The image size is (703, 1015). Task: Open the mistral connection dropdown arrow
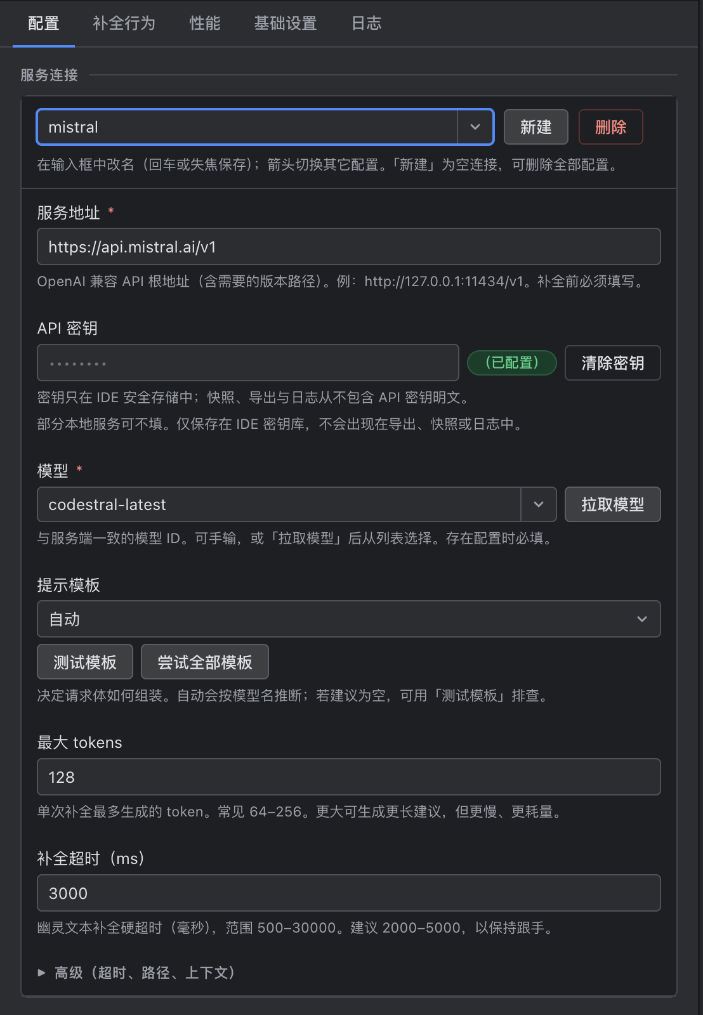click(x=475, y=127)
